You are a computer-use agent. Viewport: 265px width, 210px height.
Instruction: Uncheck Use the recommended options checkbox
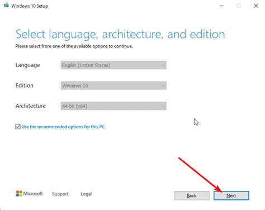point(18,127)
